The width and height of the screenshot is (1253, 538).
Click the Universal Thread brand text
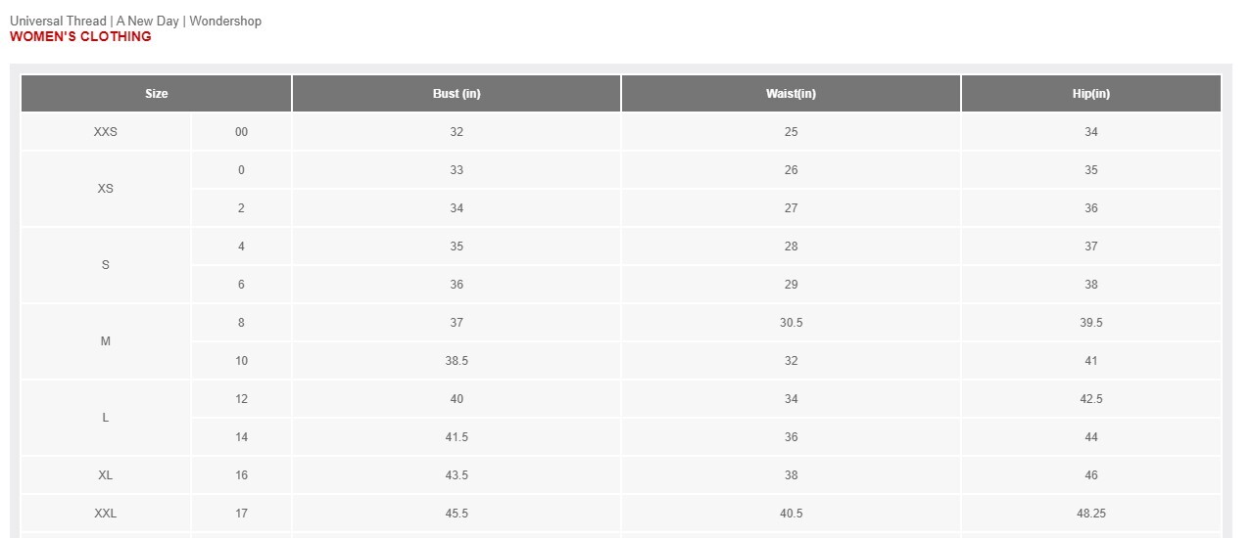pyautogui.click(x=58, y=21)
